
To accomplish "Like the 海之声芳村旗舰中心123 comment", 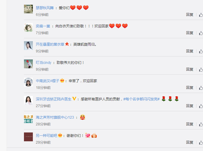I will click(201, 124).
